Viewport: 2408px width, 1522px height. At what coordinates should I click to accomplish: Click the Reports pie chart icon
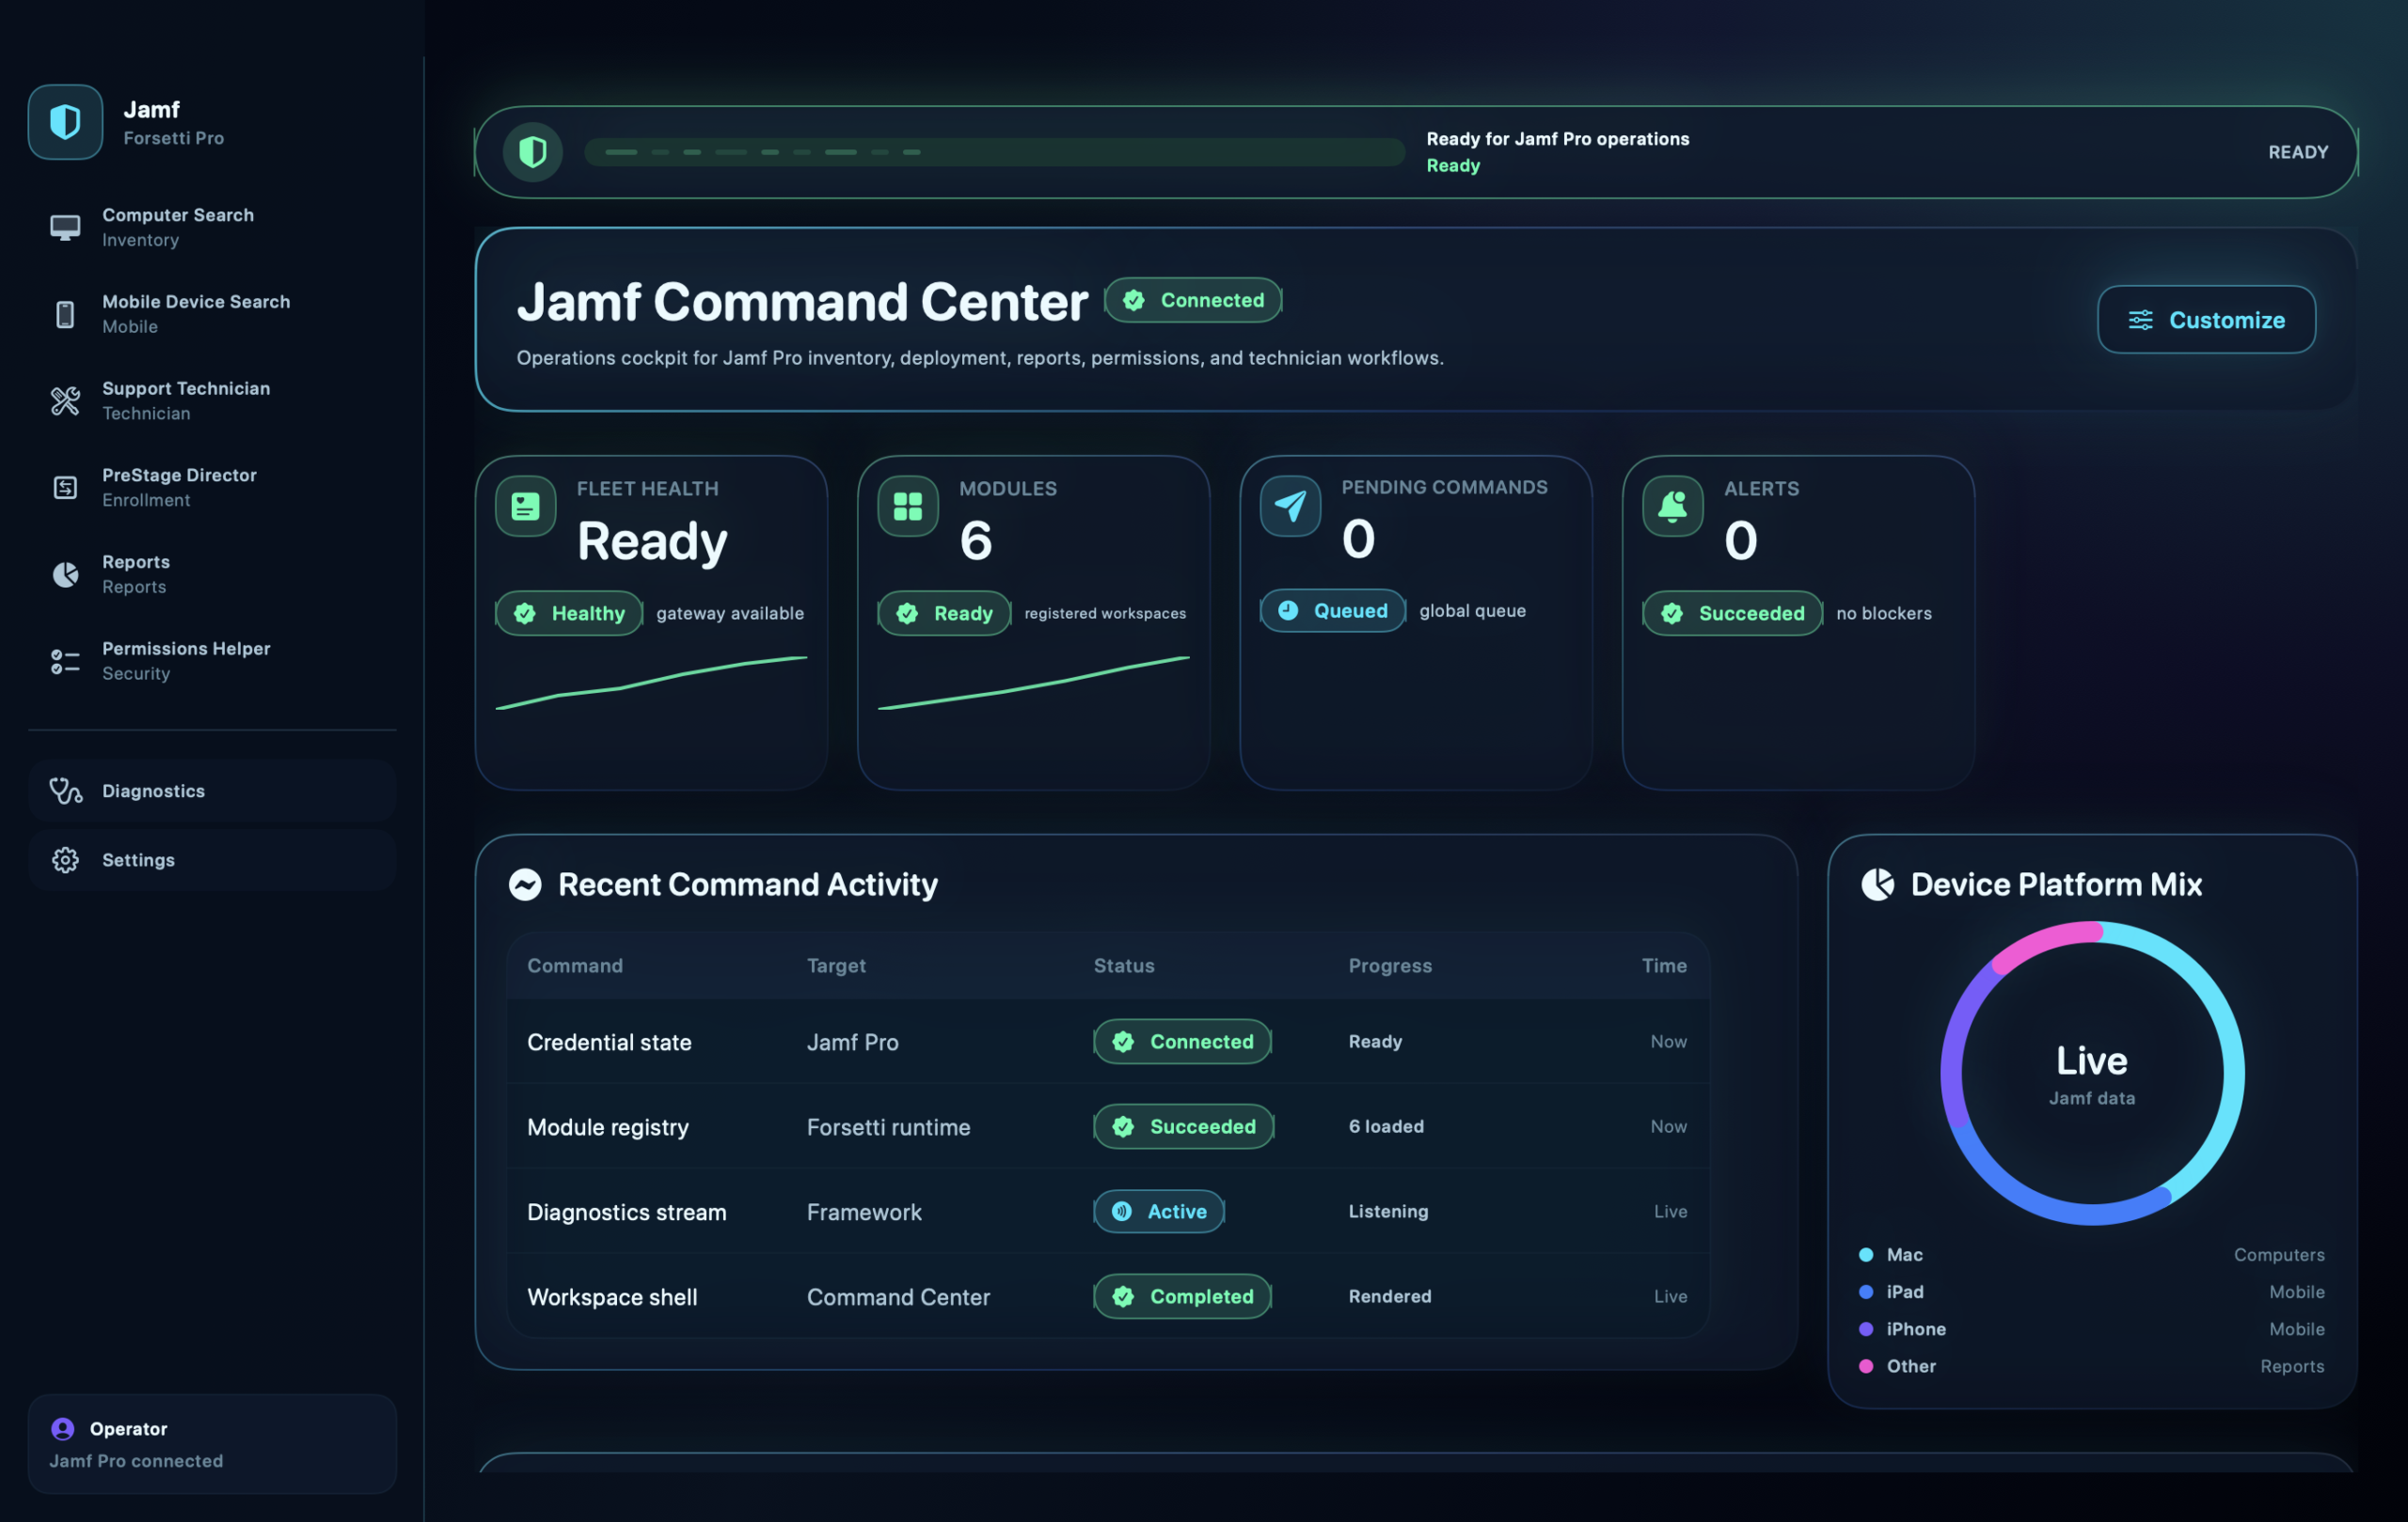click(x=65, y=574)
